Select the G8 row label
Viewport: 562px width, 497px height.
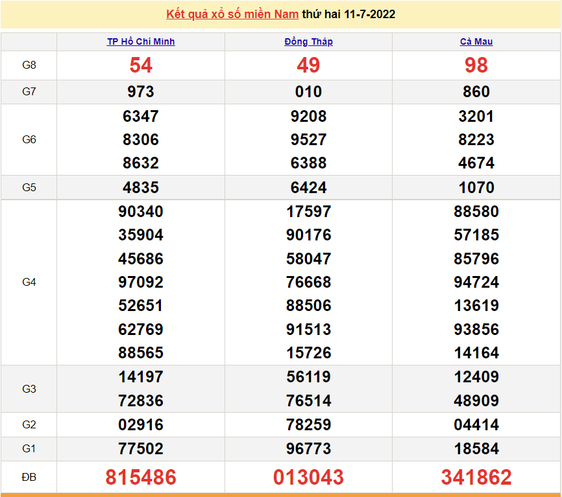pyautogui.click(x=29, y=65)
